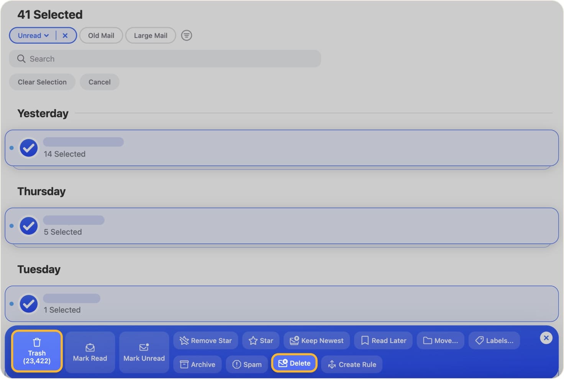Mark selected messages as Spam

coord(247,364)
